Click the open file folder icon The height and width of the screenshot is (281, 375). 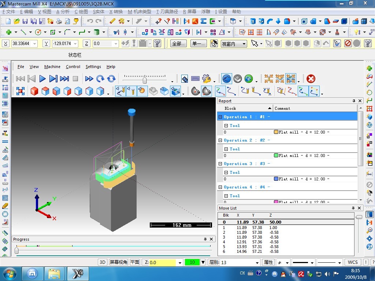coord(16,21)
